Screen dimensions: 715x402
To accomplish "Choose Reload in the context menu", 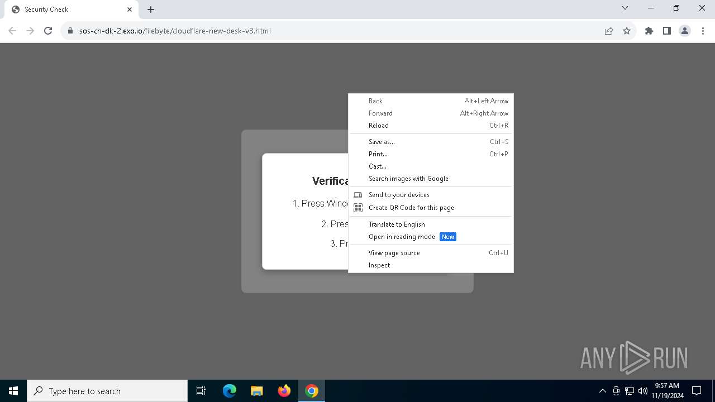I will click(431, 126).
